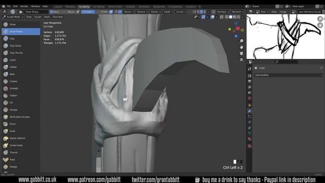Open the Render menu
Screen dimensions: 325x183
24,7
